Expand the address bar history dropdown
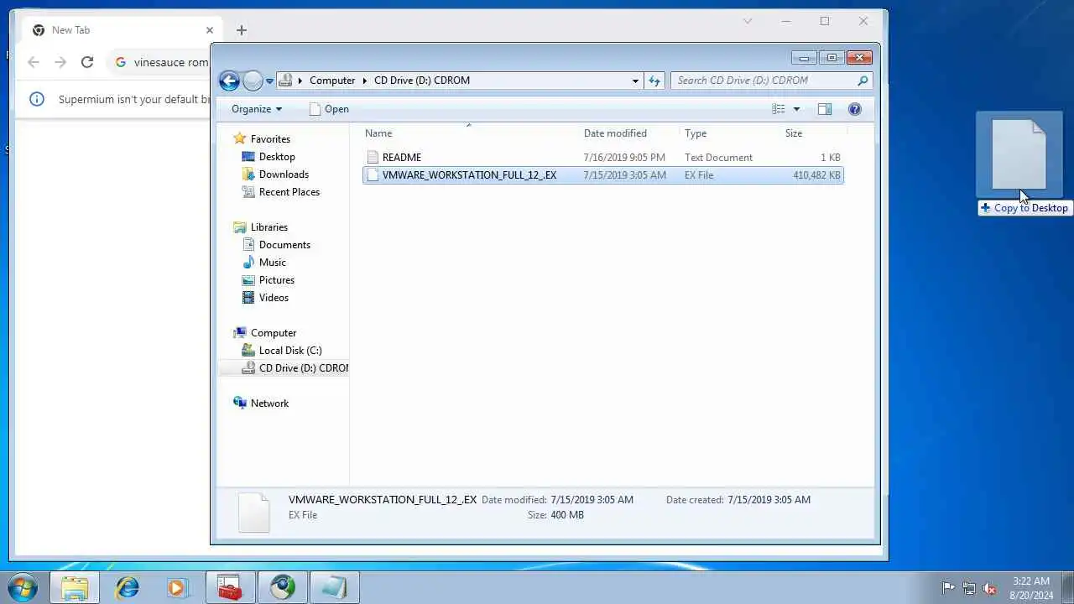 coord(635,81)
